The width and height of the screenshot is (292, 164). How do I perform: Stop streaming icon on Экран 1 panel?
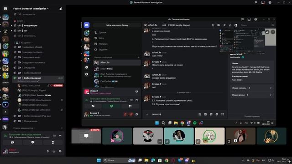[x=137, y=92]
